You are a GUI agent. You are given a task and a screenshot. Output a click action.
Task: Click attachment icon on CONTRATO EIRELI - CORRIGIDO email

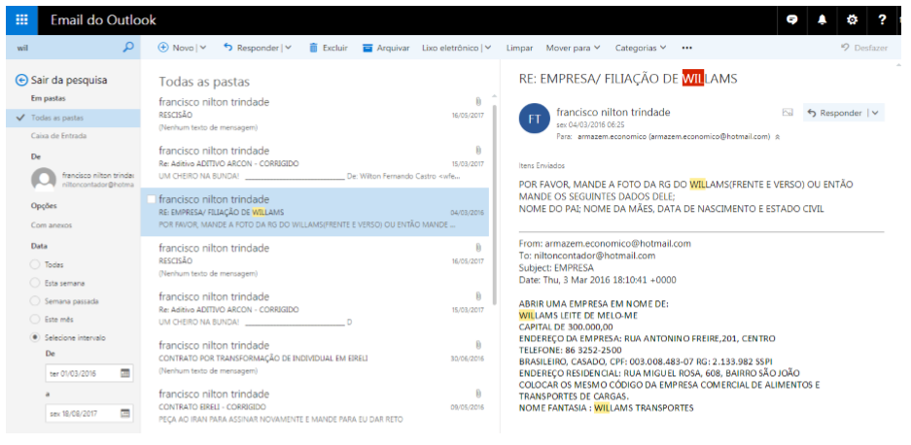tap(478, 394)
